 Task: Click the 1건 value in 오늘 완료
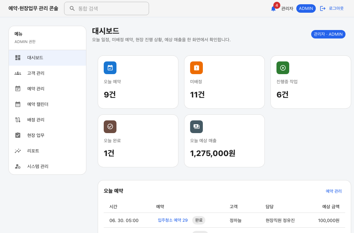point(109,153)
